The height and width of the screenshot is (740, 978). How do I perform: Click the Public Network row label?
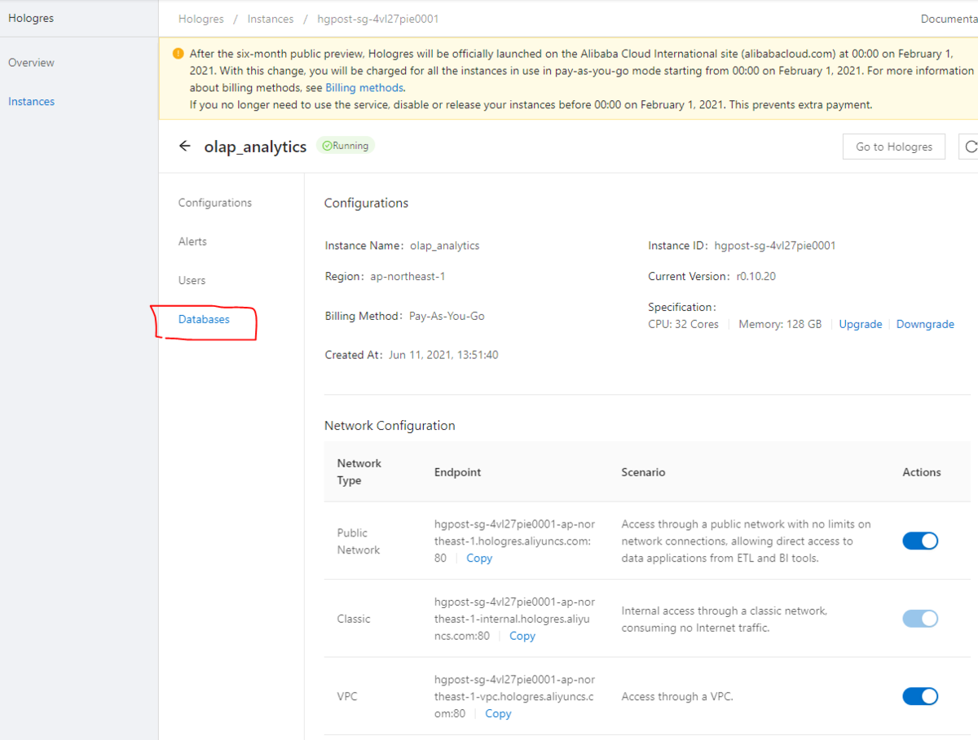[359, 541]
